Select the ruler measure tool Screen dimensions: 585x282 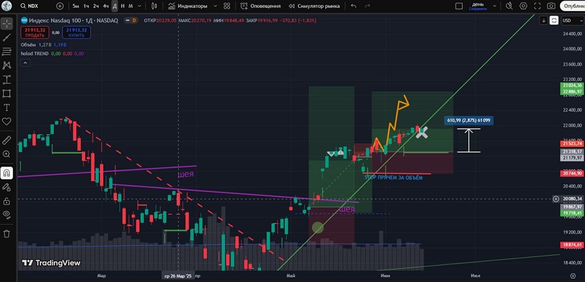6,140
